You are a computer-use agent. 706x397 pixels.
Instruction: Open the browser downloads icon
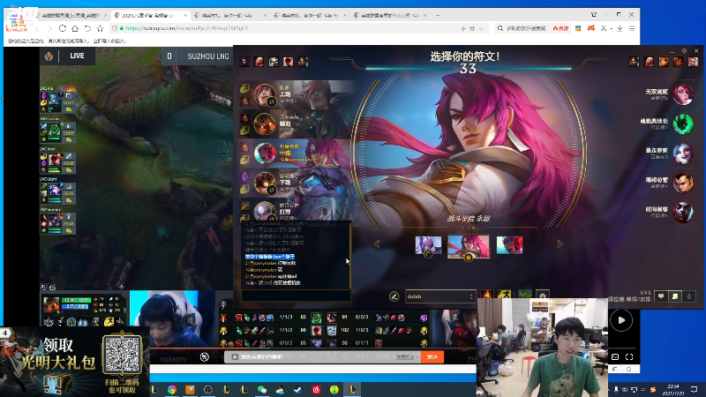point(620,28)
